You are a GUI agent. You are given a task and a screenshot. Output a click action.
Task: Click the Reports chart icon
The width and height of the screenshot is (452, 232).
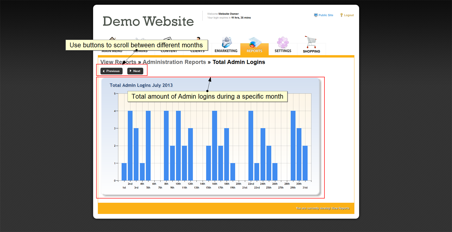pyautogui.click(x=254, y=43)
